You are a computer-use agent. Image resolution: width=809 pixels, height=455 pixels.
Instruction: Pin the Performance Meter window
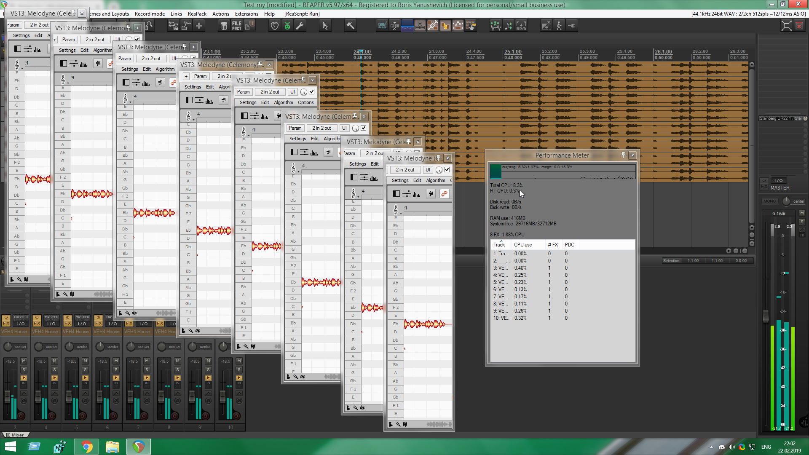[x=623, y=155]
